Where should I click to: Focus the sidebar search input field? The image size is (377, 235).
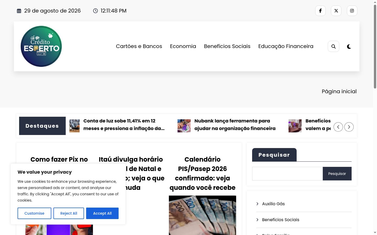point(287,174)
